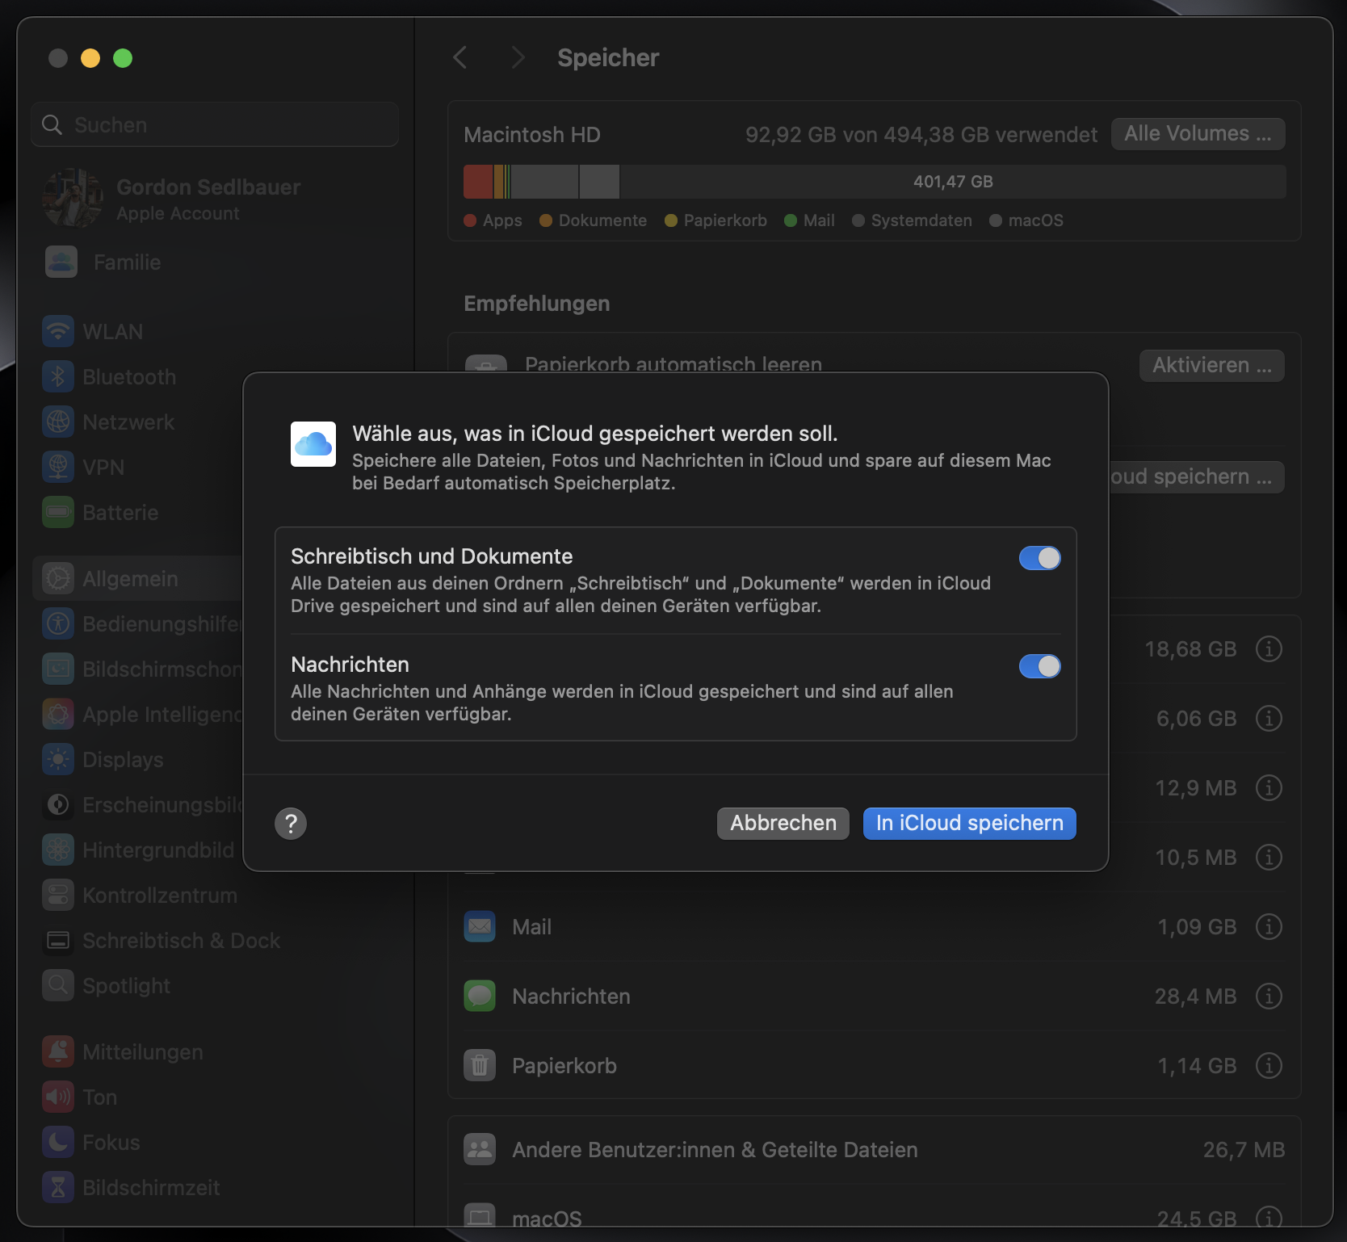Open Netzwerk via its globe icon
This screenshot has width=1347, height=1242.
[x=57, y=422]
